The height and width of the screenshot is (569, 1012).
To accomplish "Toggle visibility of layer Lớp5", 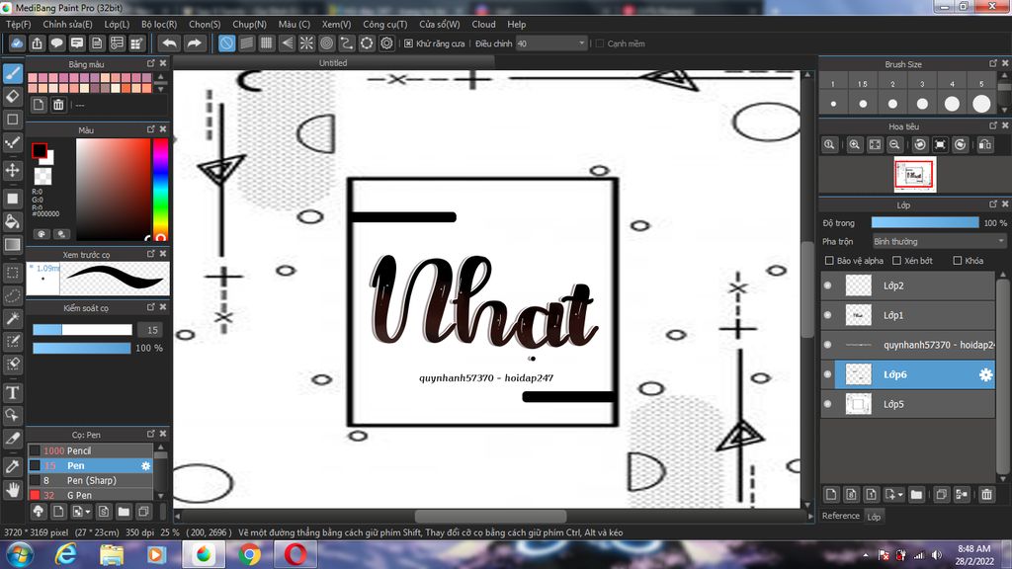I will 828,404.
